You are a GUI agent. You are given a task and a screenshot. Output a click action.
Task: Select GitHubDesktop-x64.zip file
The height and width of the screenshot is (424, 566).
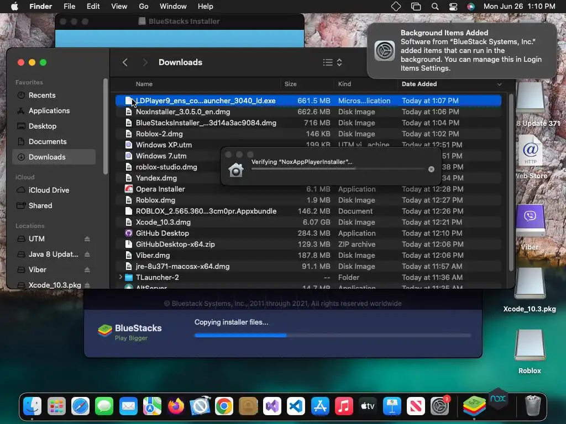[308, 244]
